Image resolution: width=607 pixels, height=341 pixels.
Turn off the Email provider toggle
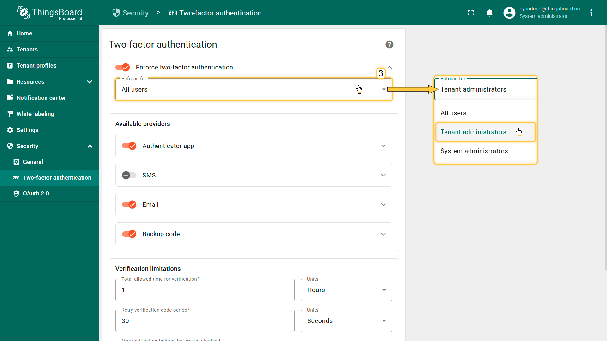tap(129, 205)
